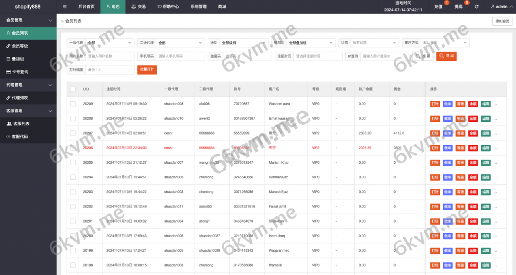Viewport: 516px width, 275px height.
Task: Open 会员等级 in the sidebar
Action: click(x=20, y=46)
